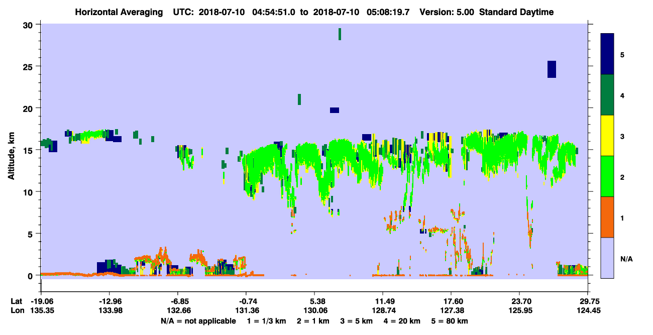Click the dark blue block at 20 km altitude
The height and width of the screenshot is (335, 653).
[335, 110]
